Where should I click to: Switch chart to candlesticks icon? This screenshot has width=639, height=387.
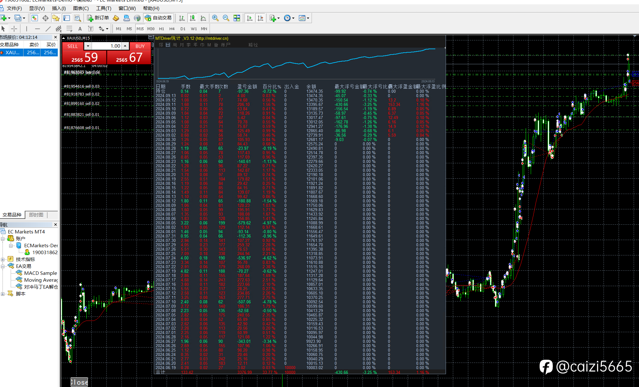(192, 18)
